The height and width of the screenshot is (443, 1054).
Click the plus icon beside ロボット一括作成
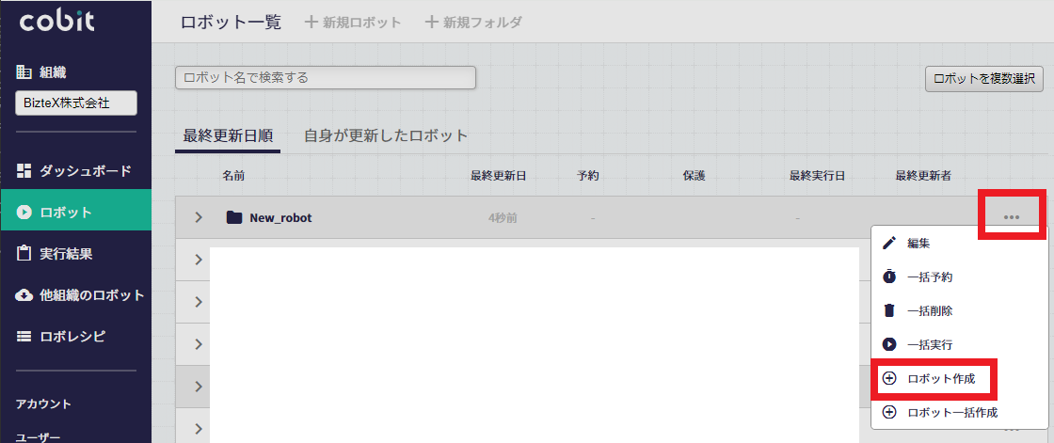tap(889, 412)
